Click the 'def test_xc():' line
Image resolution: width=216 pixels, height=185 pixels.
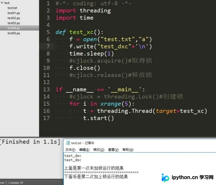[x=79, y=32]
